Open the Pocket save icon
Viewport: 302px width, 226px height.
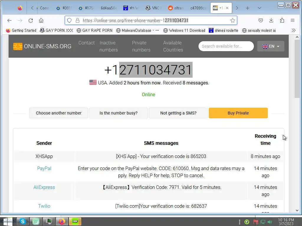(261, 20)
